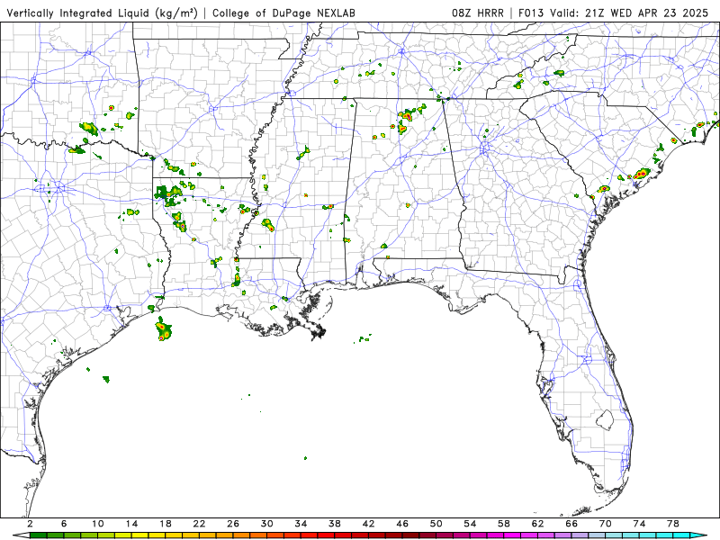Click colorbar label 38
Image resolution: width=720 pixels, height=540 pixels.
pos(335,524)
